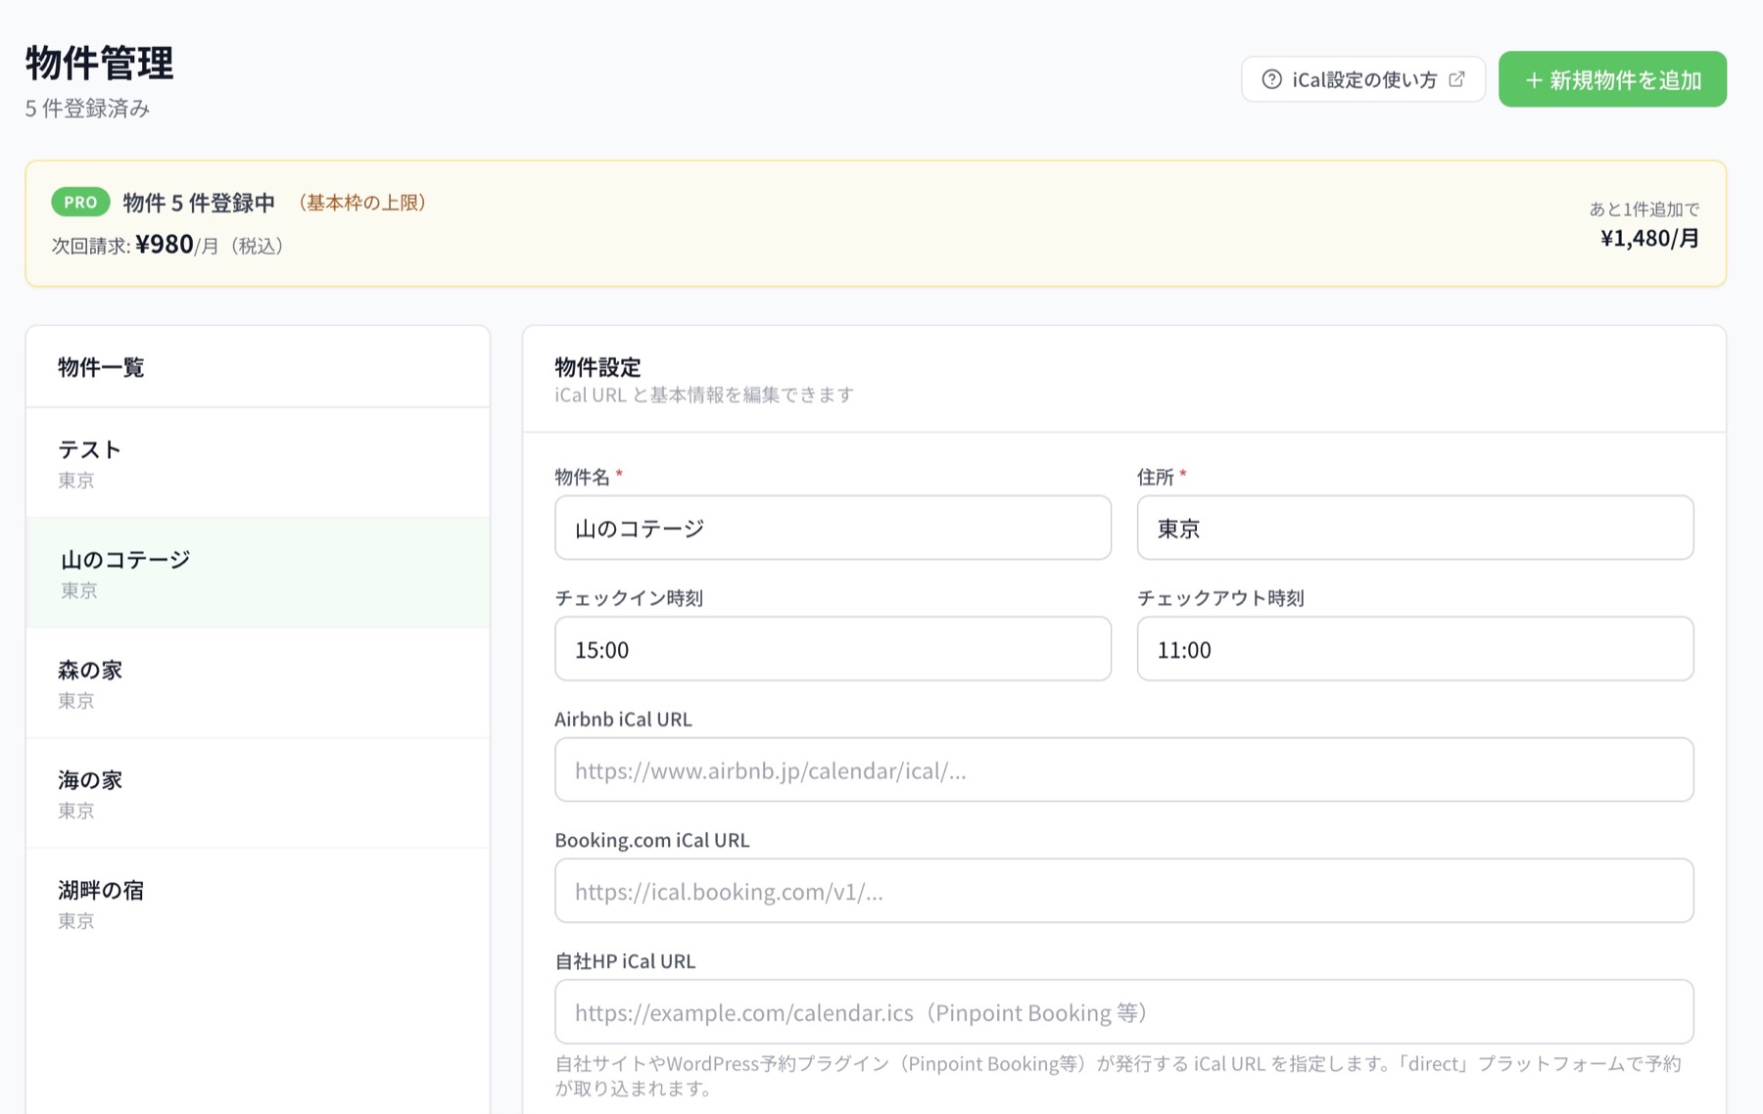Focus the 住所 input field
This screenshot has height=1114, width=1763.
click(1414, 528)
